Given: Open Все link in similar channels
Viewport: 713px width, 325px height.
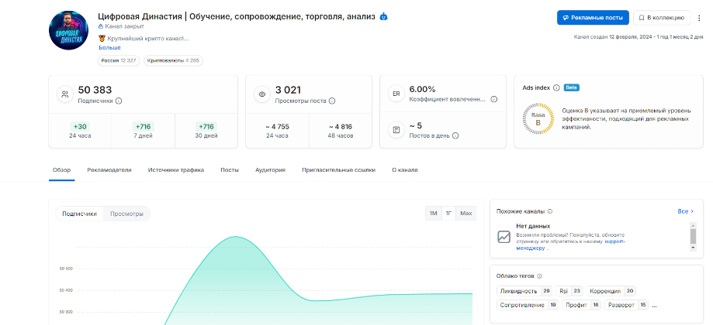Looking at the screenshot, I should click(x=686, y=211).
